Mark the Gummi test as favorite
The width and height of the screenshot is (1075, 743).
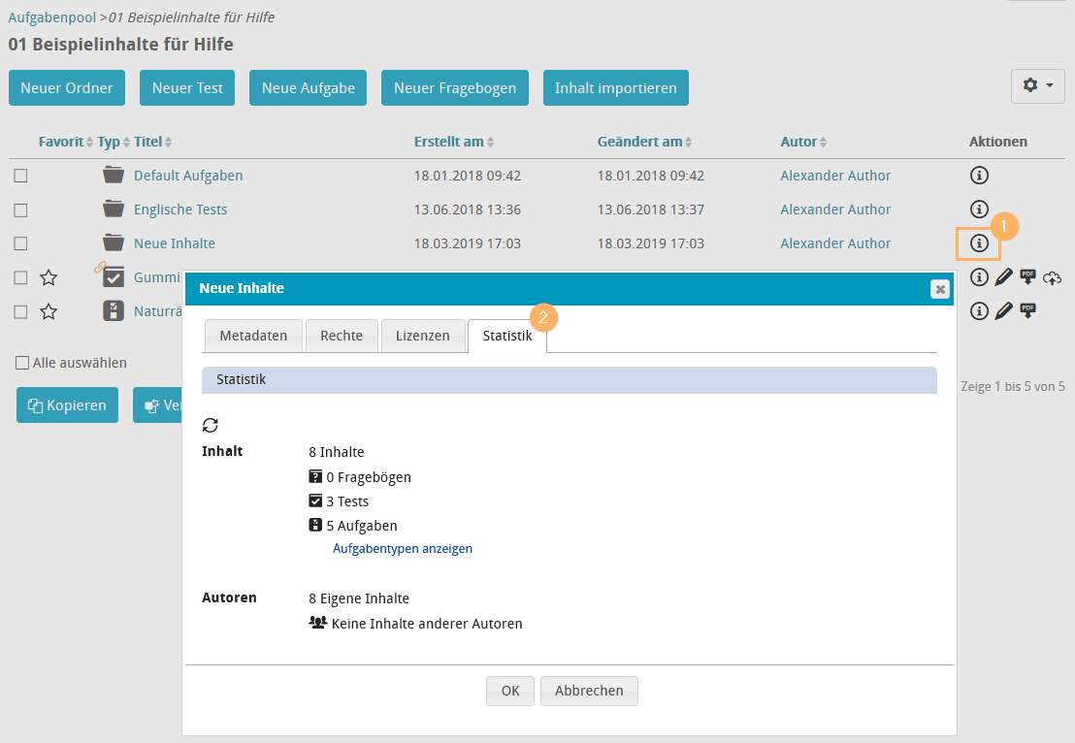tap(49, 278)
